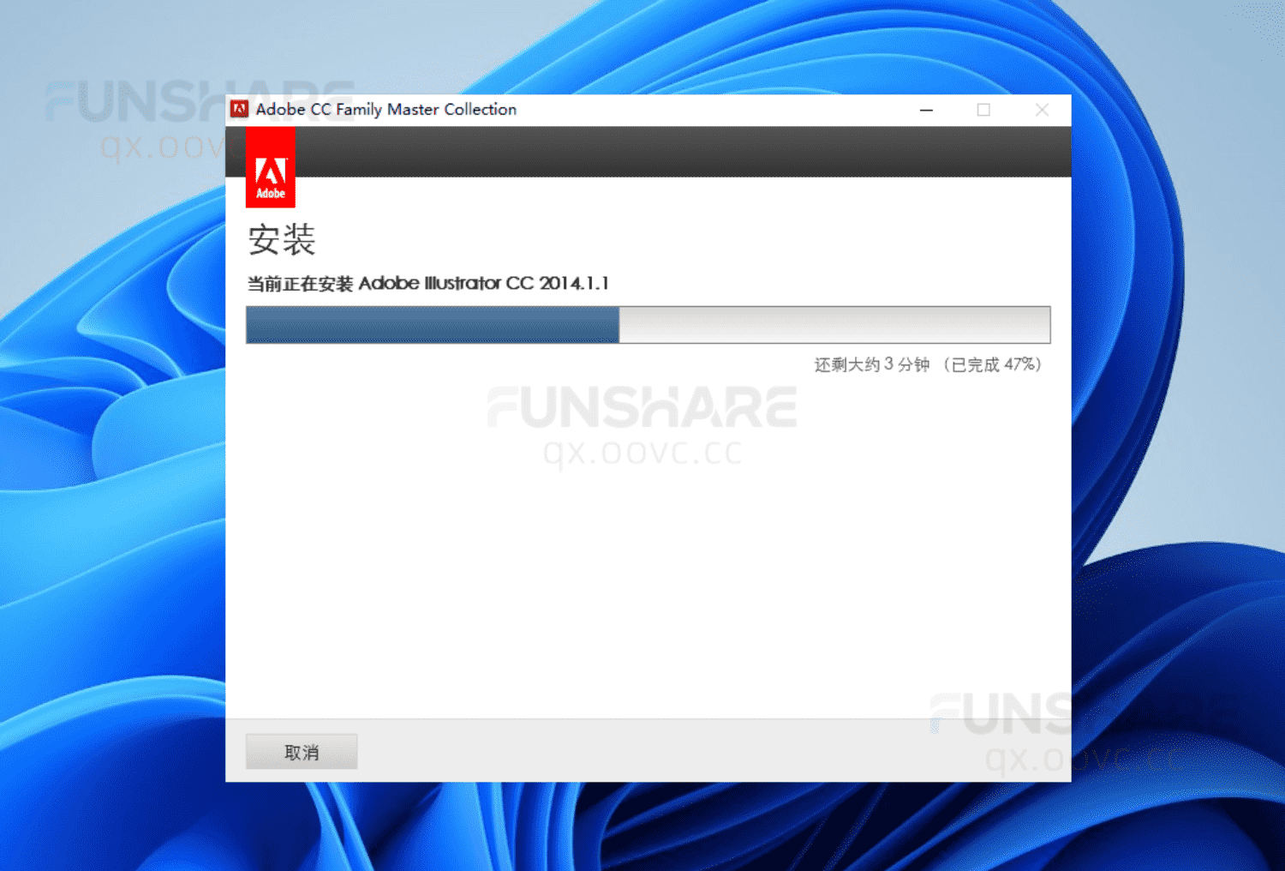1285x871 pixels.
Task: Click the '还剩大约 3 分钟 (已完成 47%)' text
Action: point(928,364)
